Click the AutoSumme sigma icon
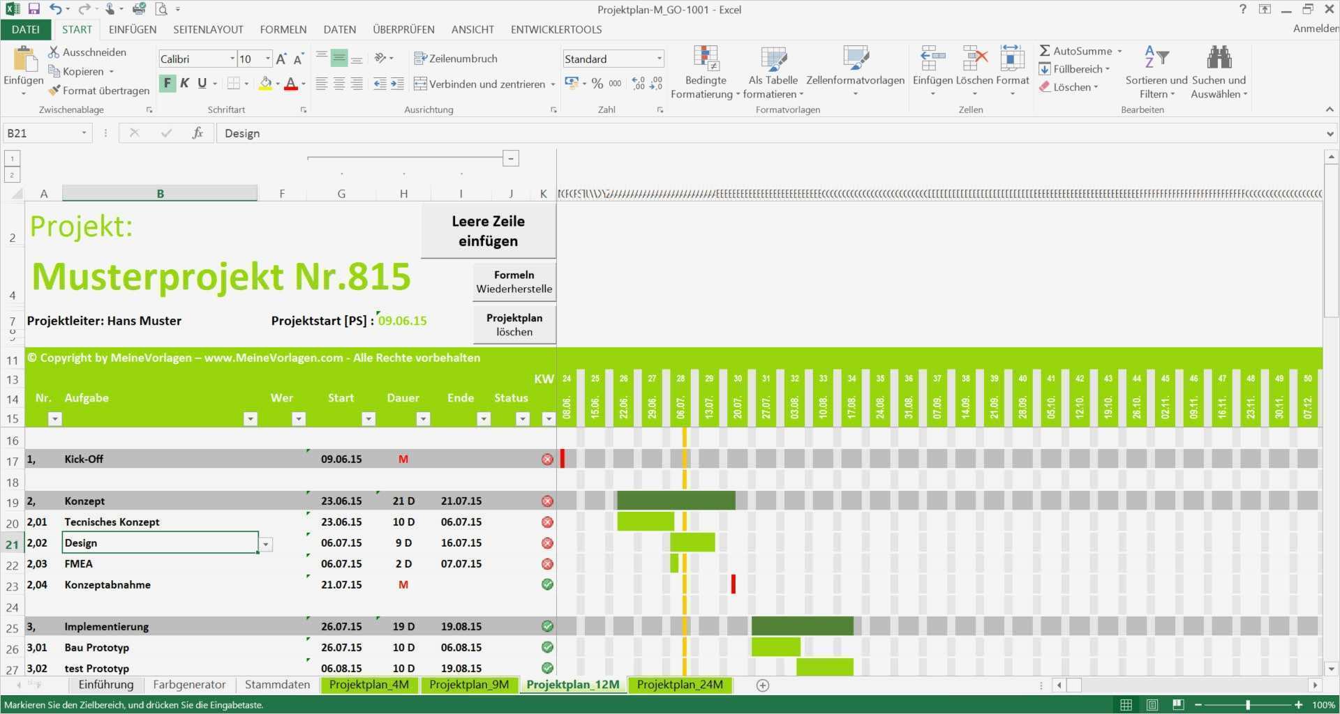The image size is (1340, 714). [x=1045, y=50]
